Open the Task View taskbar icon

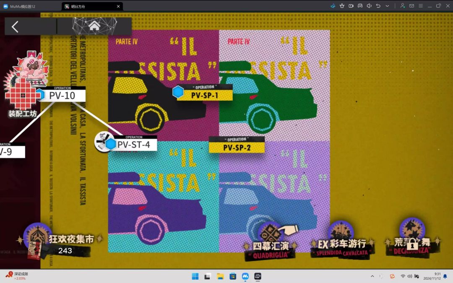coord(208,276)
